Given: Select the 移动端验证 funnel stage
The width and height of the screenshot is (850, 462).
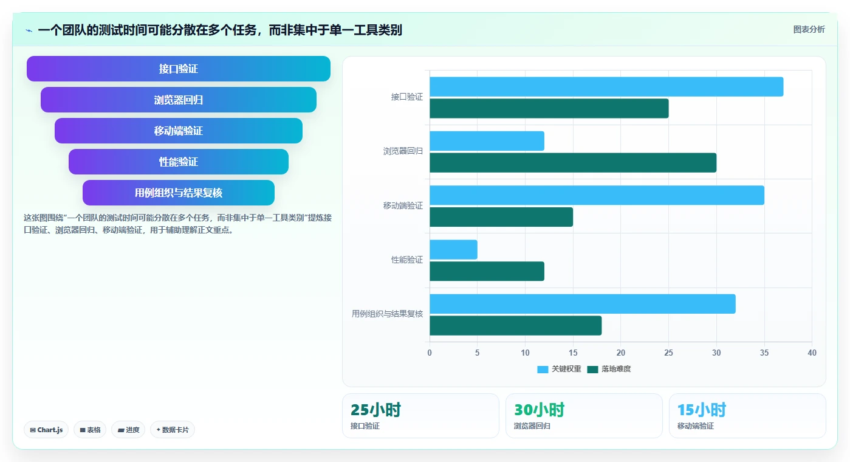Looking at the screenshot, I should point(179,131).
